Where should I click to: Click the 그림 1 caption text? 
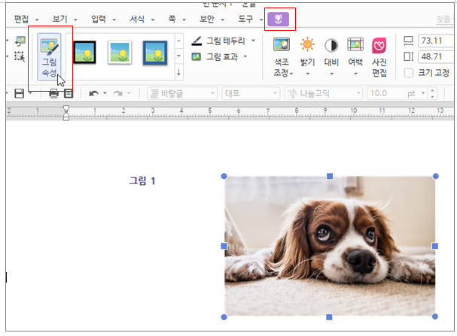pos(142,181)
